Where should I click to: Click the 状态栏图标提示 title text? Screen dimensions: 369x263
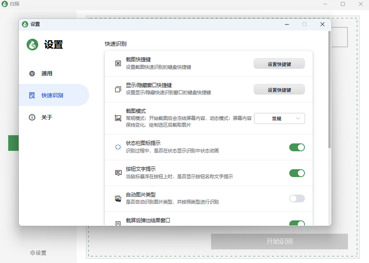(143, 143)
